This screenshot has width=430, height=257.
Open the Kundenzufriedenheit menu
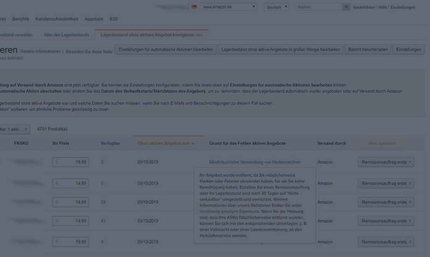pyautogui.click(x=57, y=19)
